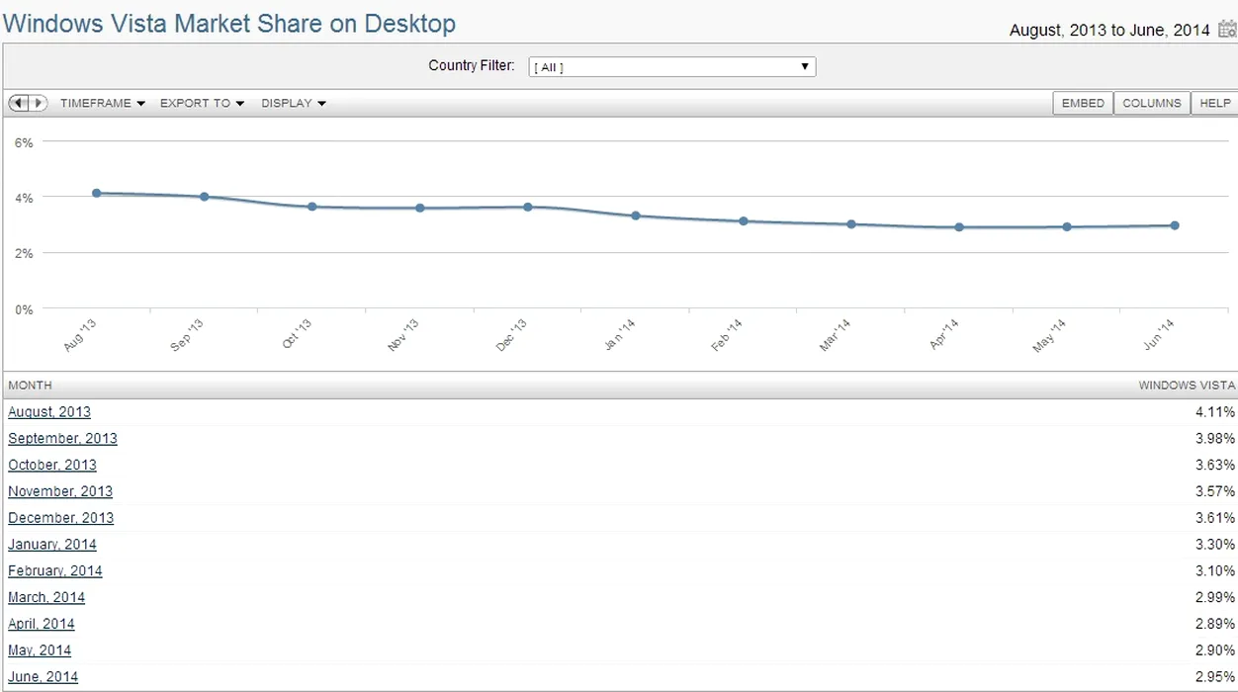Select the Jun '14 chart data point

[1175, 225]
